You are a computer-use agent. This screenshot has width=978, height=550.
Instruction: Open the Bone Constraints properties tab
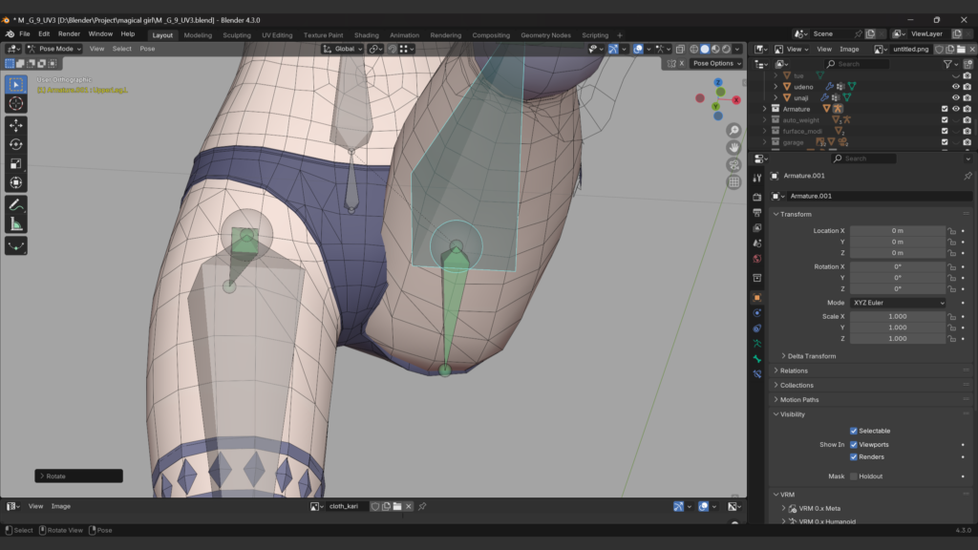pyautogui.click(x=757, y=373)
